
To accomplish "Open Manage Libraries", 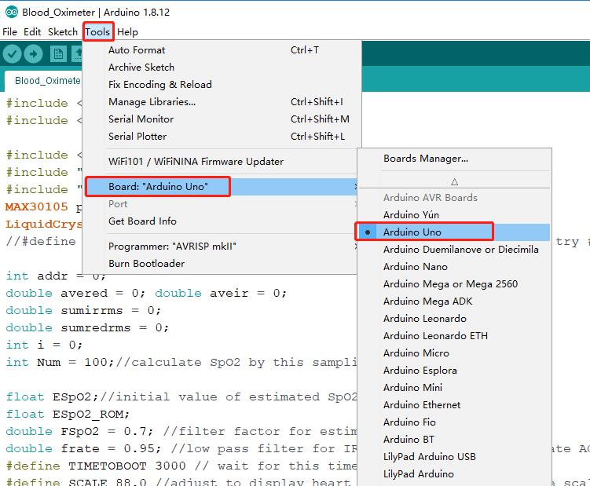I will point(152,101).
